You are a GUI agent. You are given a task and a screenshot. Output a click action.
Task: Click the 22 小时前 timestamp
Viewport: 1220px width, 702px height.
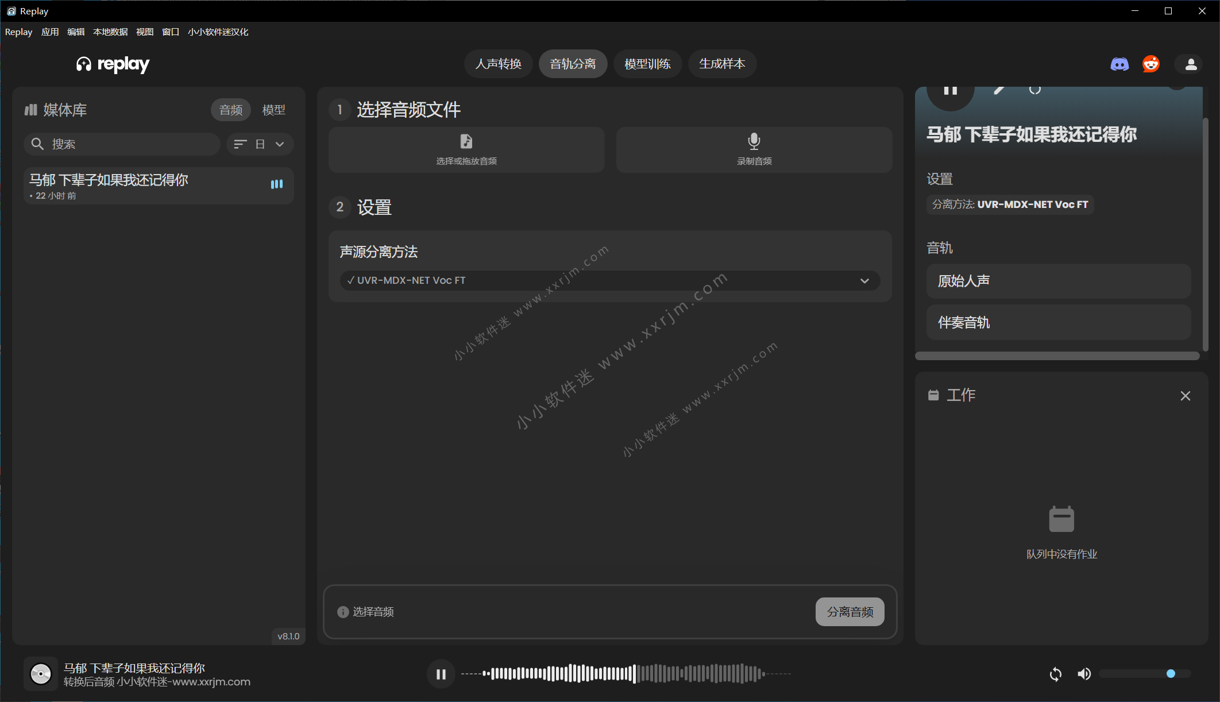pyautogui.click(x=55, y=196)
